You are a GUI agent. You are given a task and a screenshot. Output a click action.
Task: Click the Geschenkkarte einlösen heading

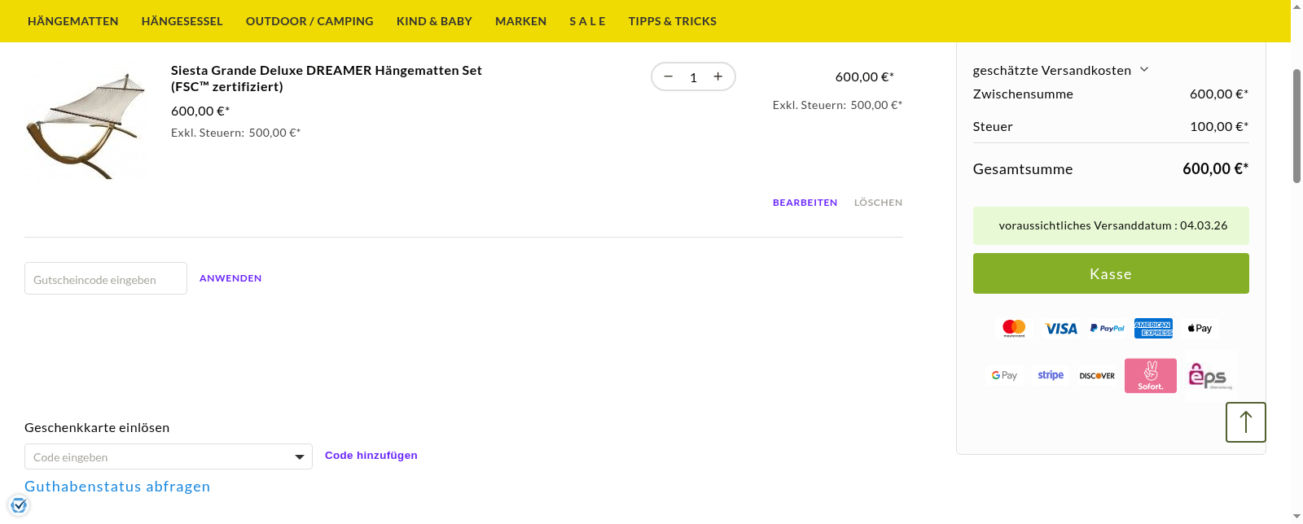click(97, 427)
